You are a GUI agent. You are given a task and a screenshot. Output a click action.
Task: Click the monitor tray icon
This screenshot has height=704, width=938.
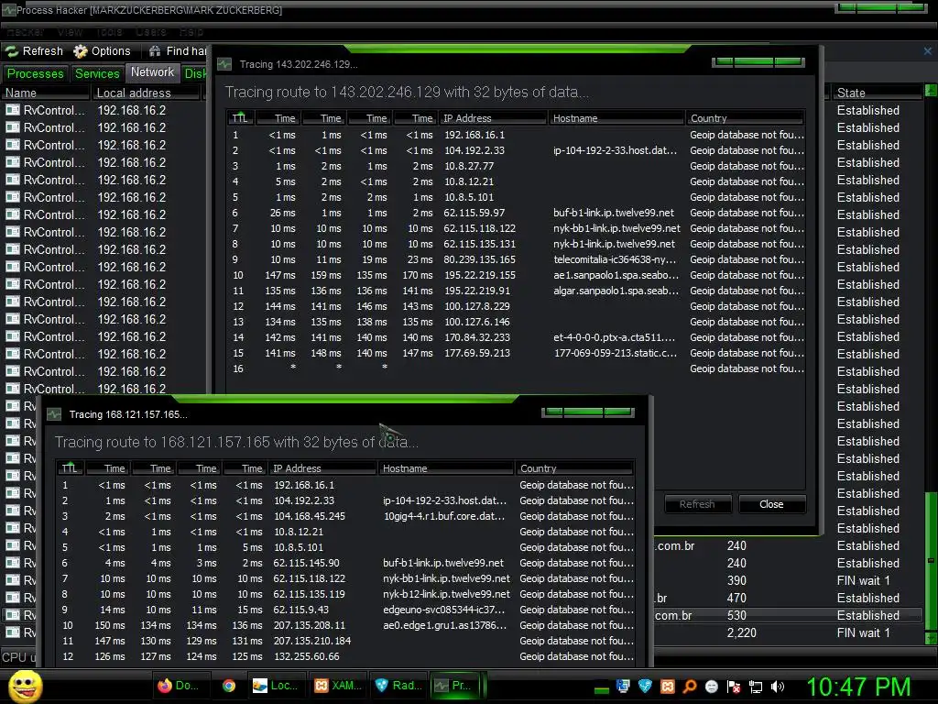pyautogui.click(x=623, y=687)
